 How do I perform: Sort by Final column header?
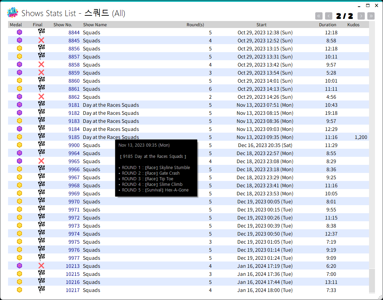pyautogui.click(x=38, y=25)
